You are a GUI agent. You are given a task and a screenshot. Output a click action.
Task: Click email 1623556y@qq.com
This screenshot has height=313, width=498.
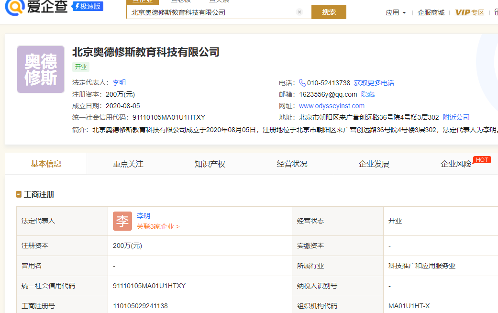click(328, 94)
